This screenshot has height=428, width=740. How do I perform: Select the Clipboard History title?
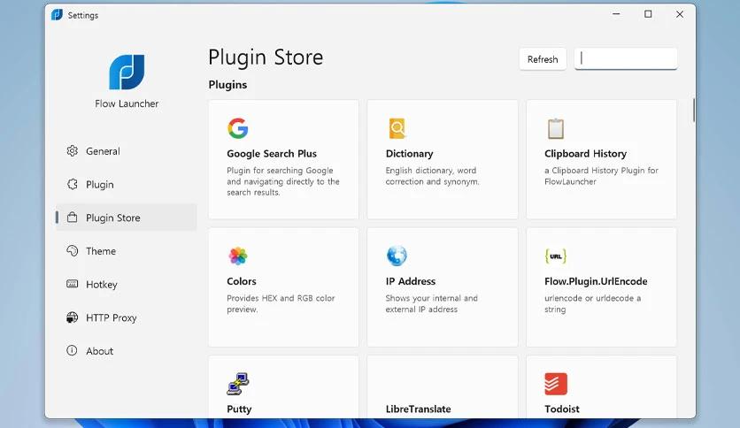coord(586,154)
